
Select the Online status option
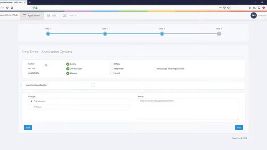coord(68,64)
